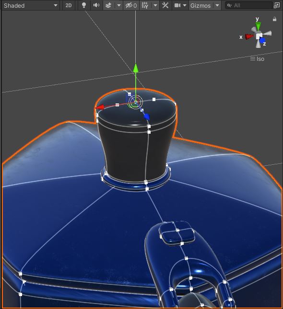283x309 pixels.
Task: Open scene camera settings icon
Action: (177, 5)
